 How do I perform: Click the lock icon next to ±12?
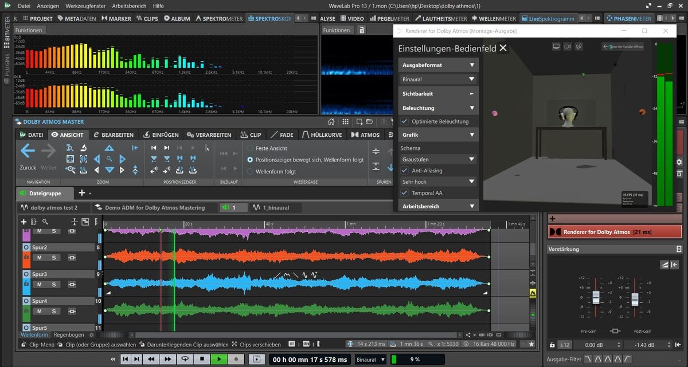552,345
